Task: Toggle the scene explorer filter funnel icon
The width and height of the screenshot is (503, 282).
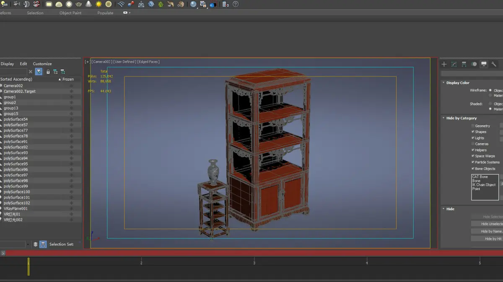Action: coord(39,72)
